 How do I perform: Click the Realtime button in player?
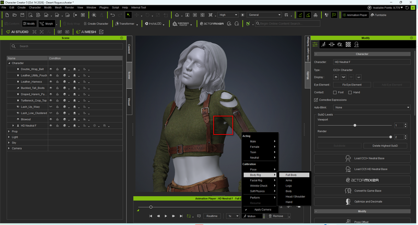212,216
